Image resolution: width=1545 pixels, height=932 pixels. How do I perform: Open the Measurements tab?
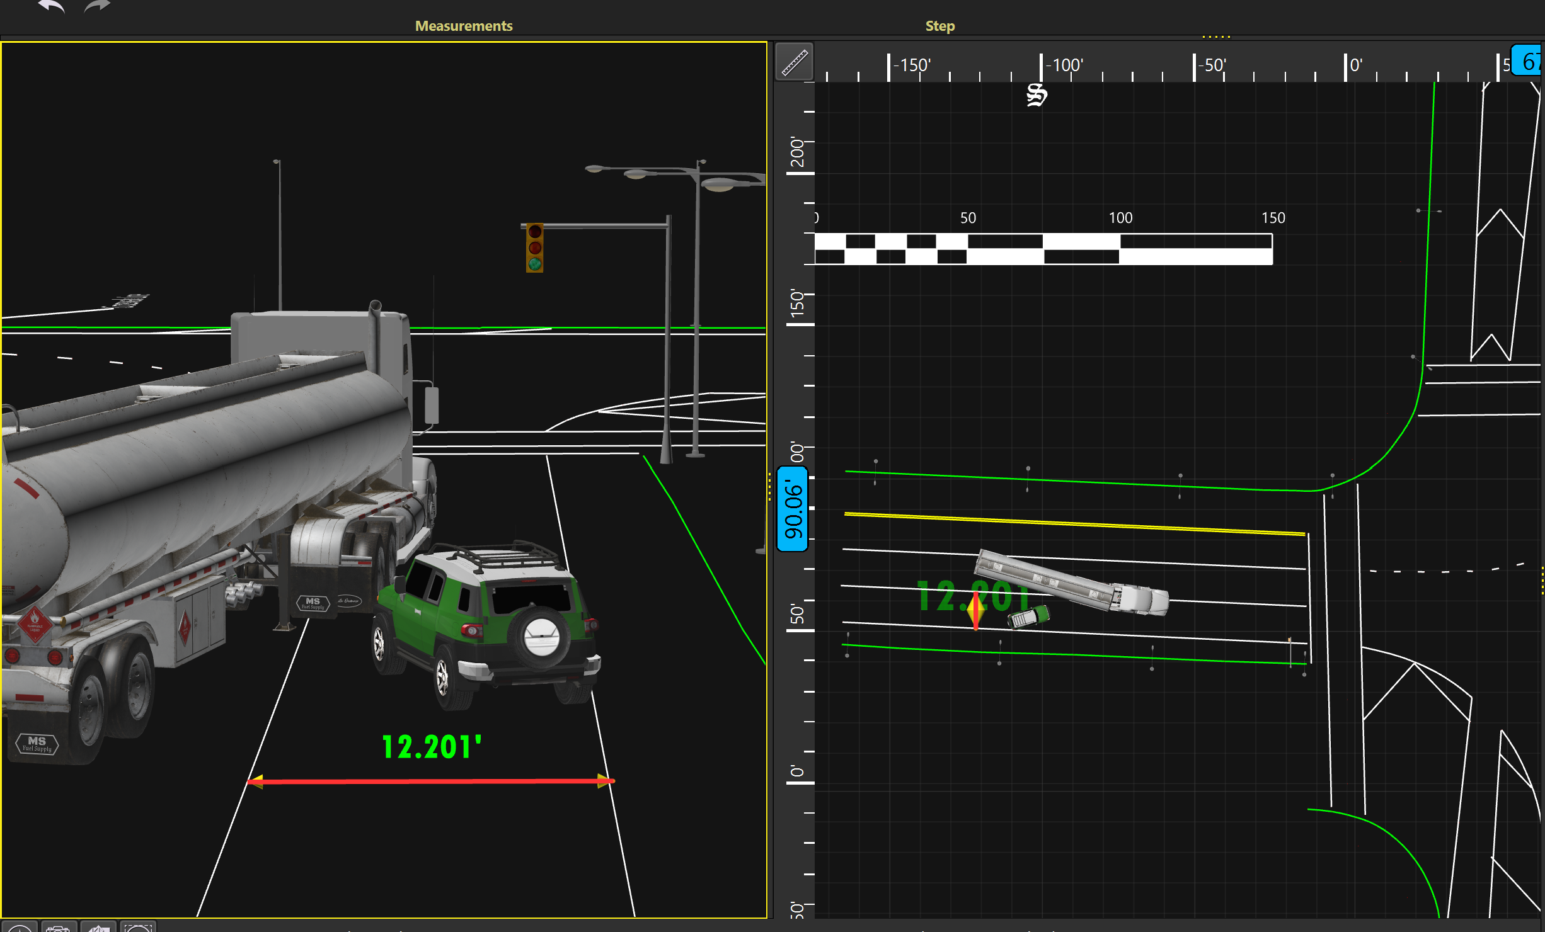pyautogui.click(x=463, y=26)
